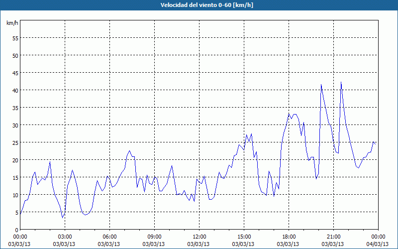Click the y-axis value '0'
Screen dimensions: 398x249
click(17, 230)
